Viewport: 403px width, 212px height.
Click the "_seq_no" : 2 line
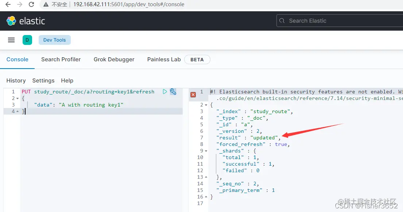[x=237, y=184]
